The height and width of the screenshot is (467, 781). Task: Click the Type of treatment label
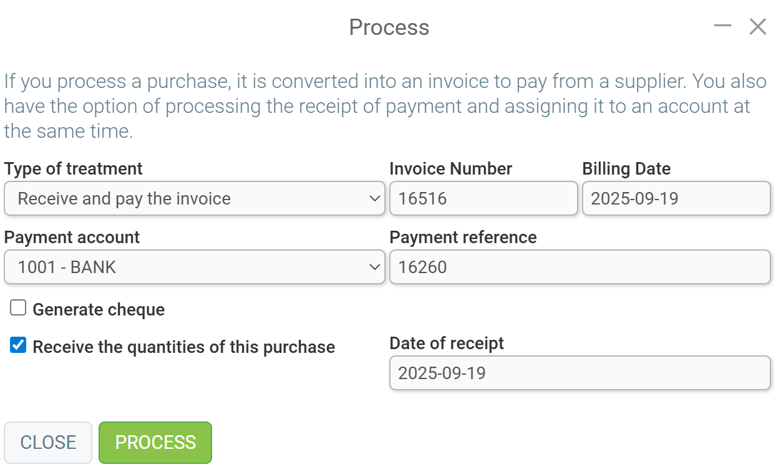coord(73,168)
